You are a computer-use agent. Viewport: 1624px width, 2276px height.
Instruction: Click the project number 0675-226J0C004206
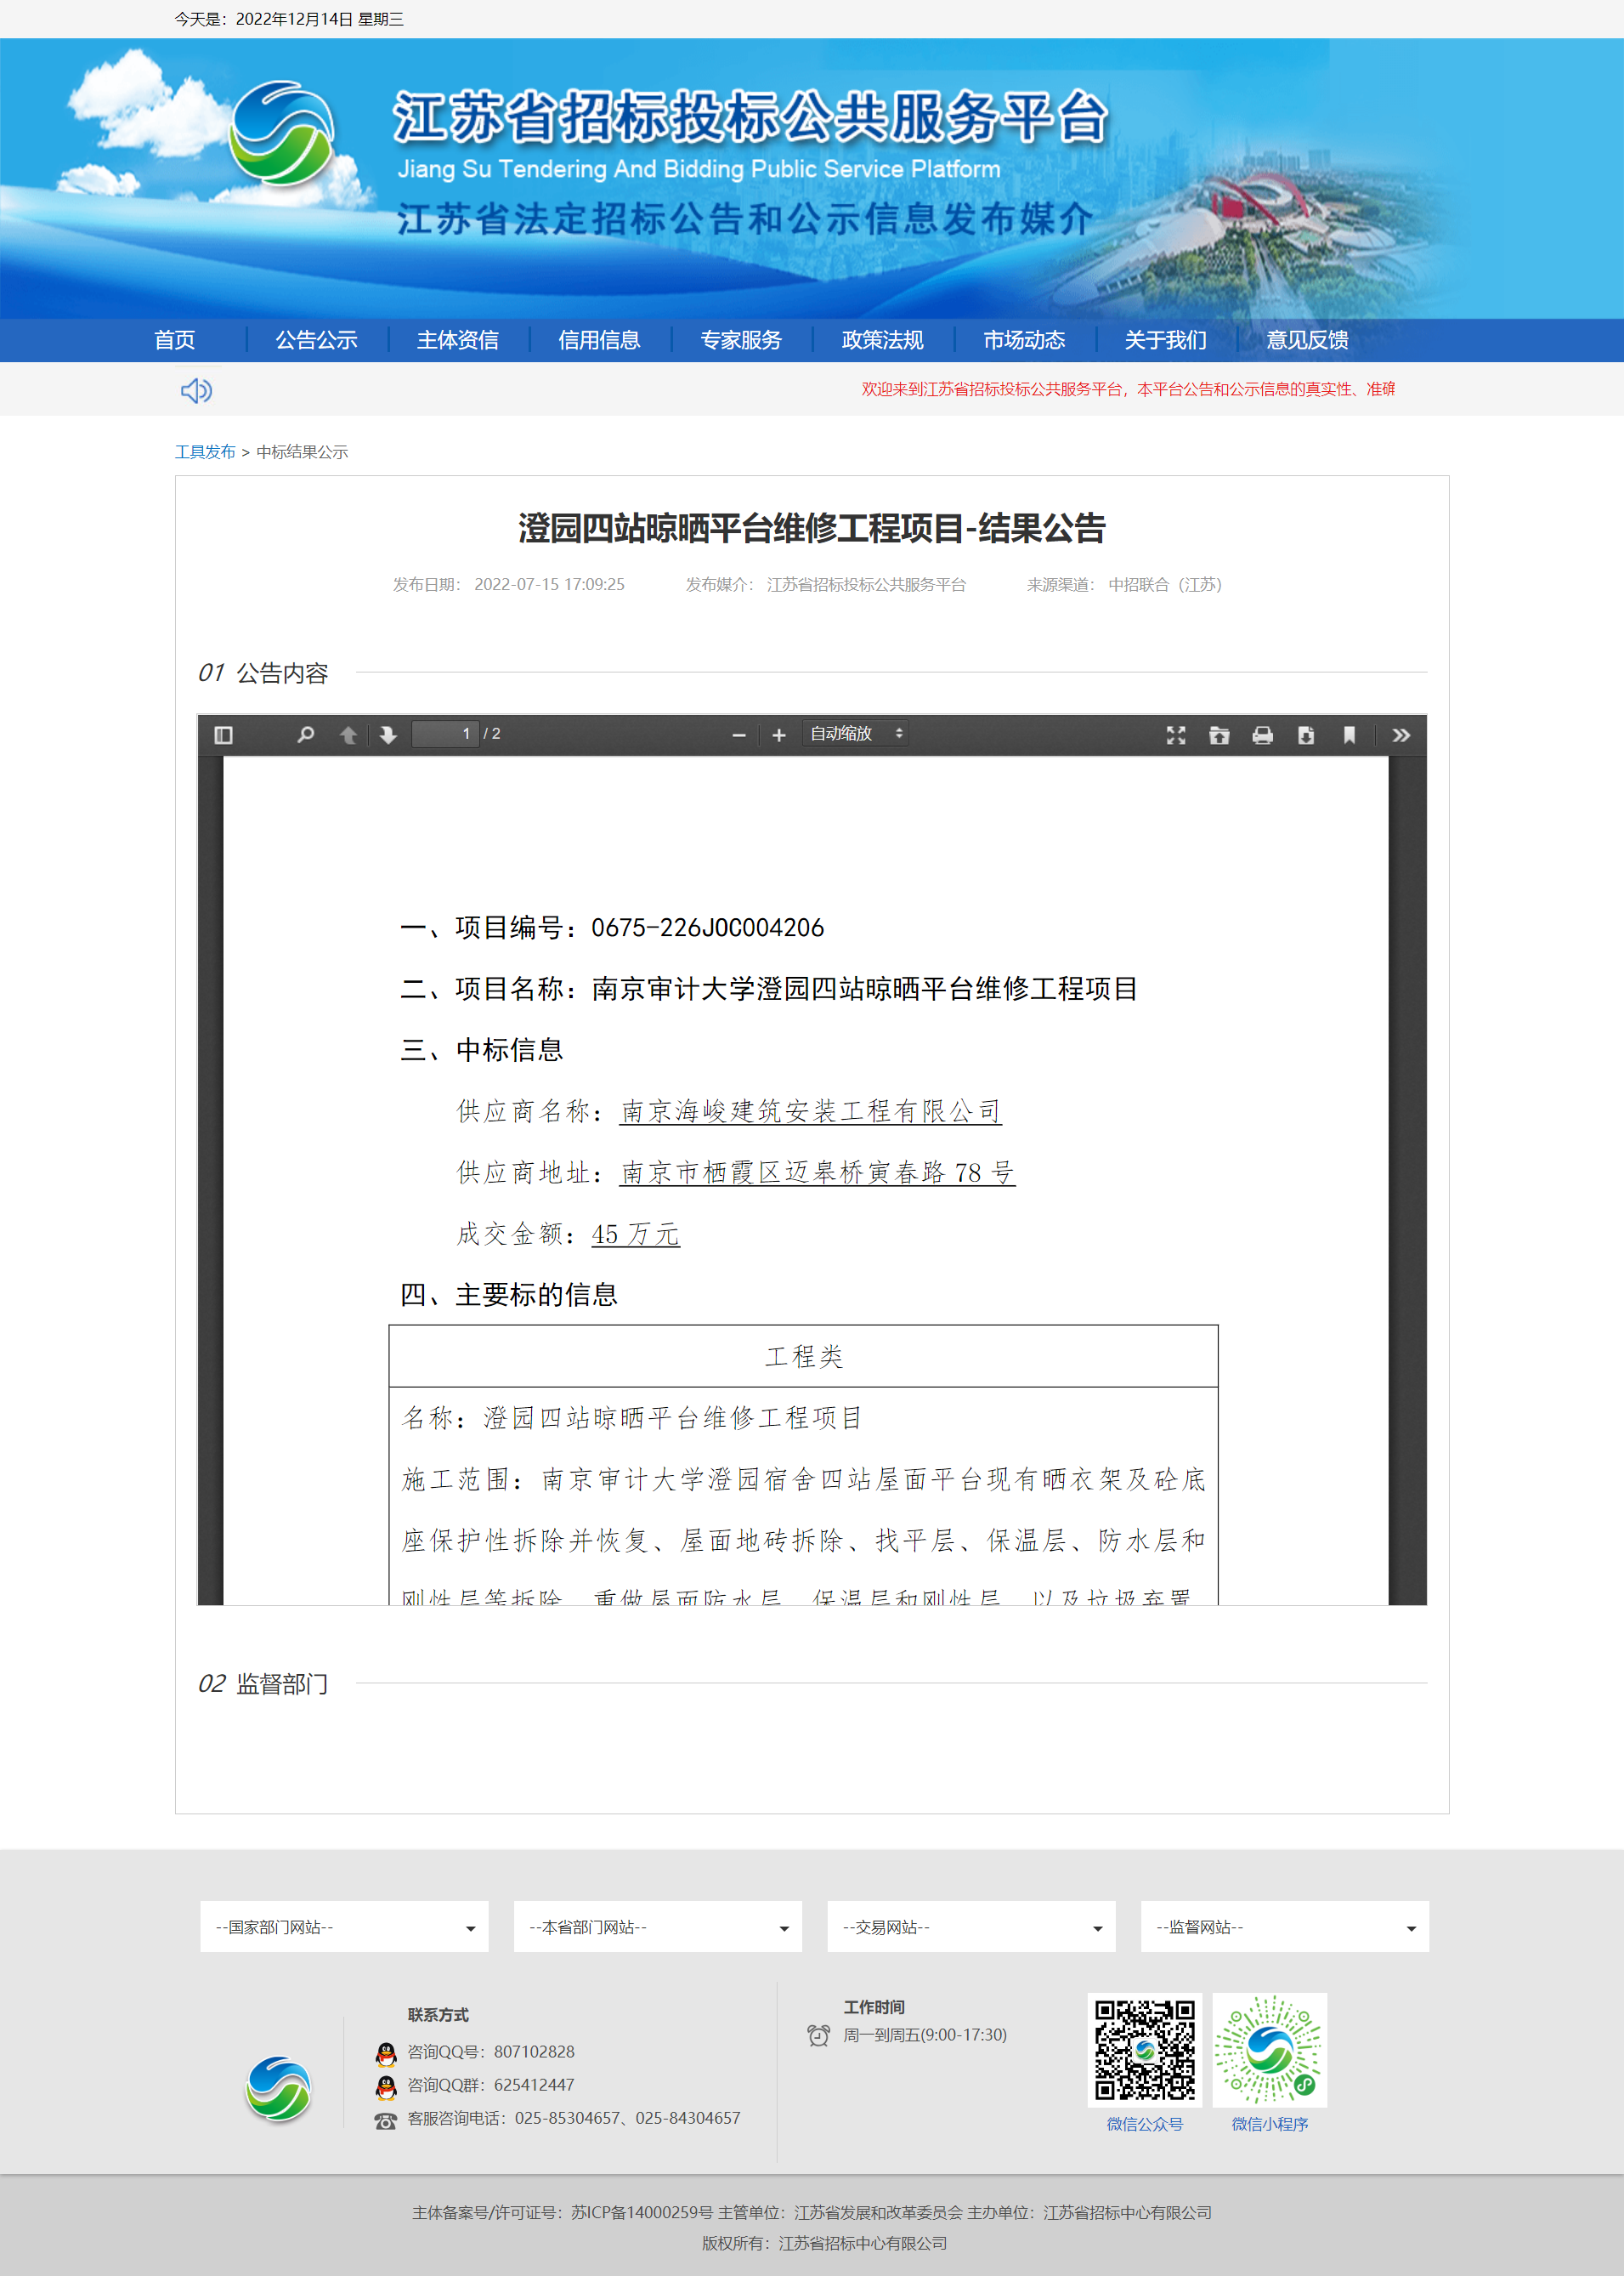coord(707,928)
